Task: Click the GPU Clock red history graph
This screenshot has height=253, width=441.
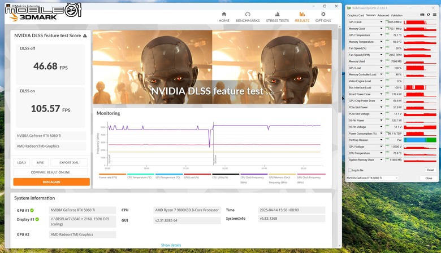Action: coord(420,22)
